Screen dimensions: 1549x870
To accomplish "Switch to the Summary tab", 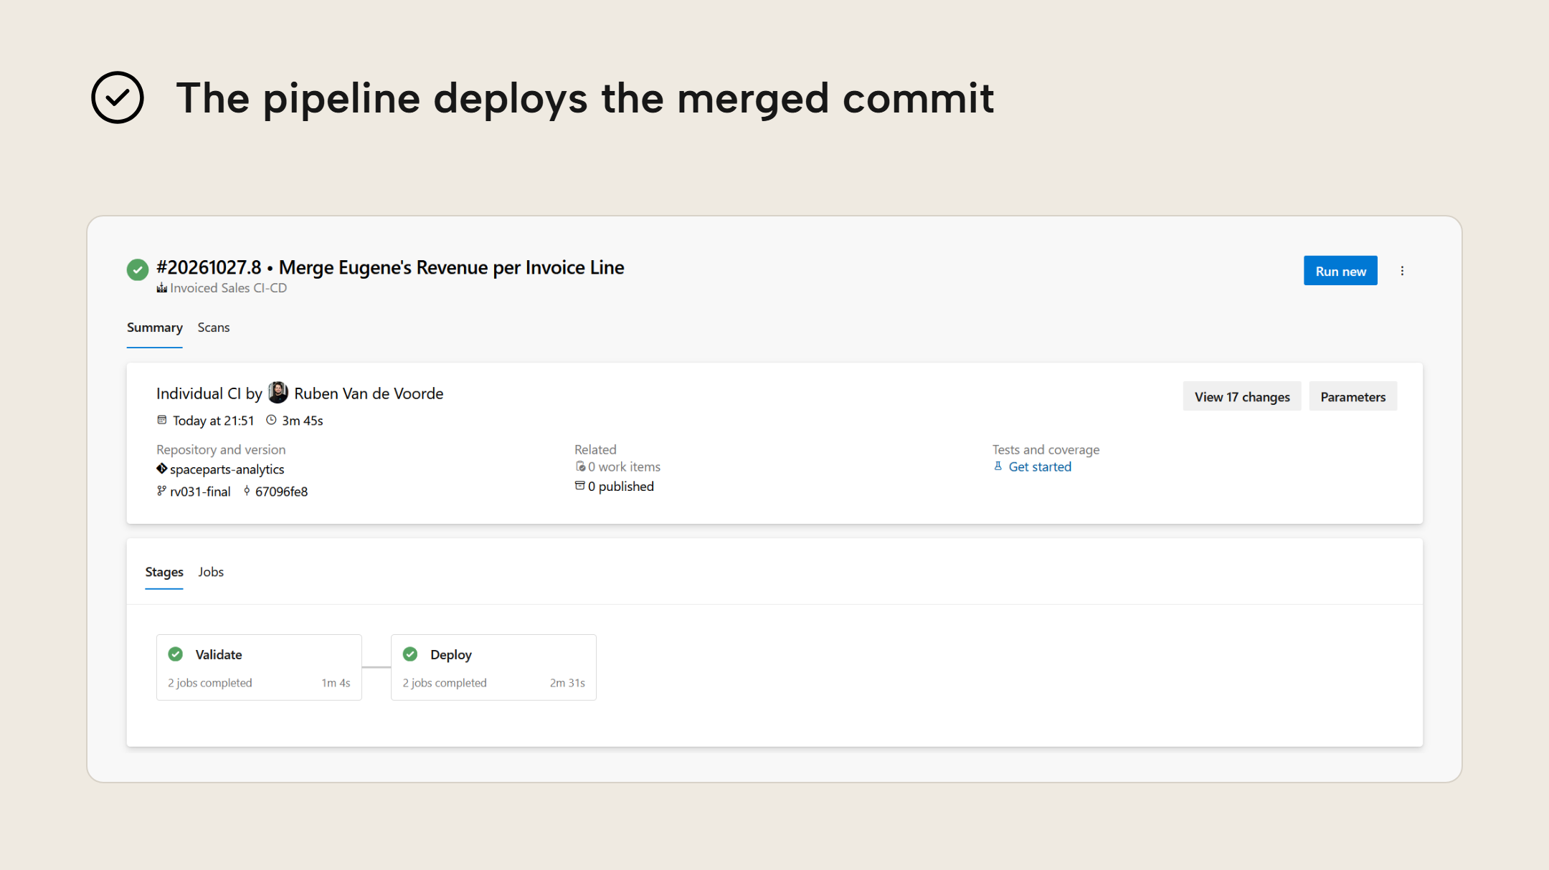I will [x=155, y=328].
